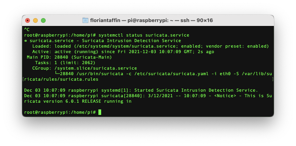Screen dimensions: 296x146
Task: Click the last 'root@raspberrypi:/home/pi#' prompt
Action: pos(60,112)
